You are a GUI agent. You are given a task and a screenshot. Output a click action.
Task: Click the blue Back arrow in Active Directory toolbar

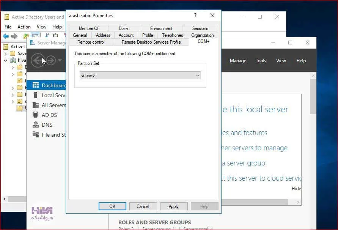coord(6,36)
